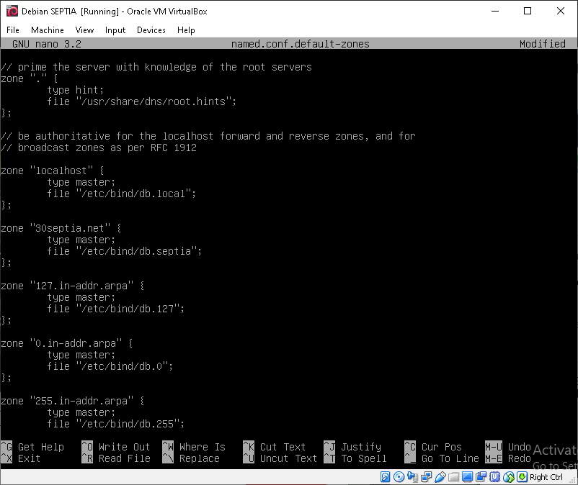578x485 pixels.
Task: Open the Machine menu
Action: [47, 30]
